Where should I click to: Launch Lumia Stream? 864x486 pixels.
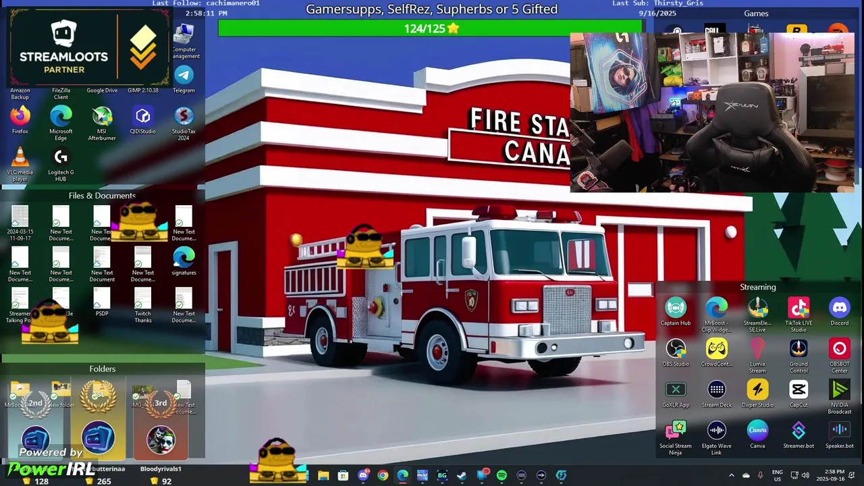757,356
